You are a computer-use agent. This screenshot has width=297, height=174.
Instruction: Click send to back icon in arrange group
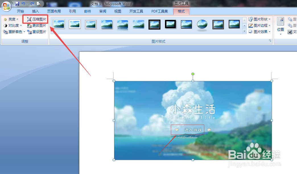[290, 25]
